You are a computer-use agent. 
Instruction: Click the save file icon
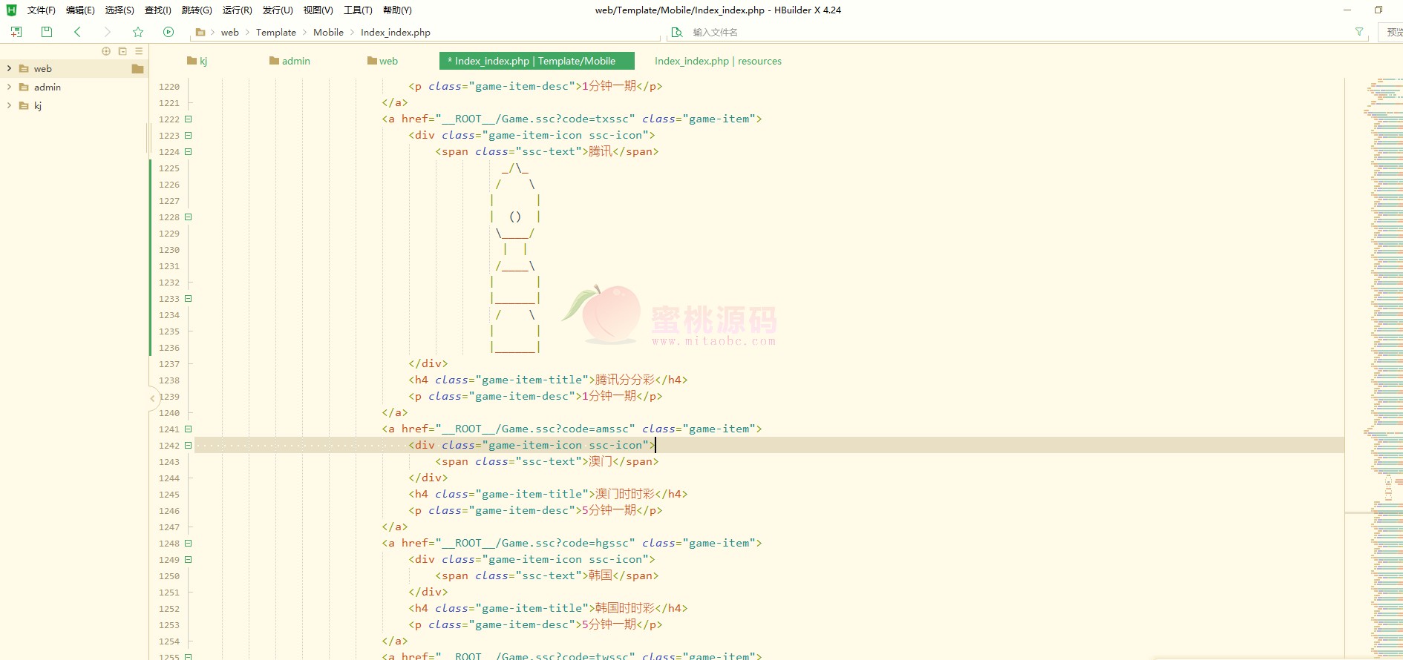coord(47,32)
